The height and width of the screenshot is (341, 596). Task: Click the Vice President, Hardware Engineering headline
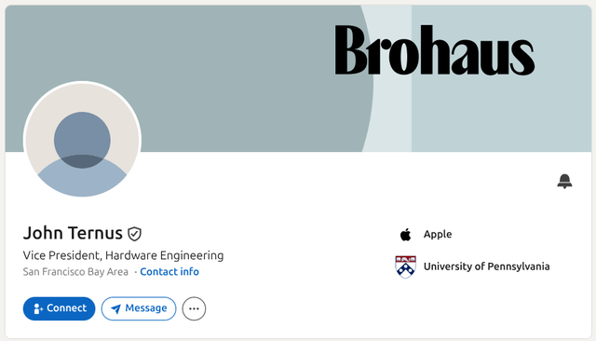(x=123, y=255)
